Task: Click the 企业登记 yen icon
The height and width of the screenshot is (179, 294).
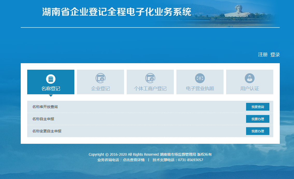Action: tap(101, 78)
